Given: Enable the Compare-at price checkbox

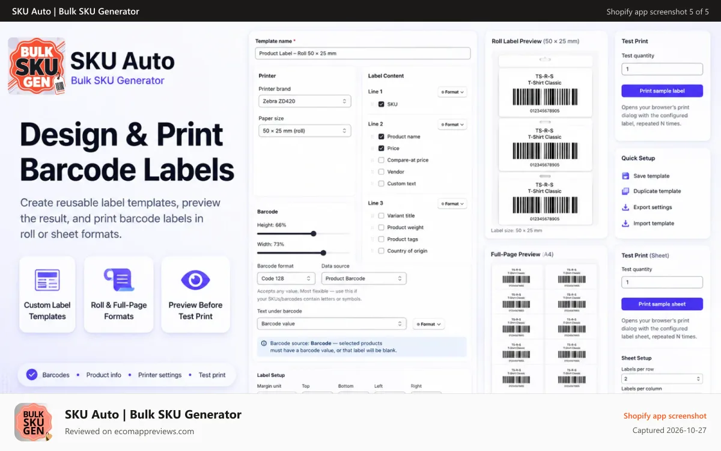Looking at the screenshot, I should pos(381,160).
